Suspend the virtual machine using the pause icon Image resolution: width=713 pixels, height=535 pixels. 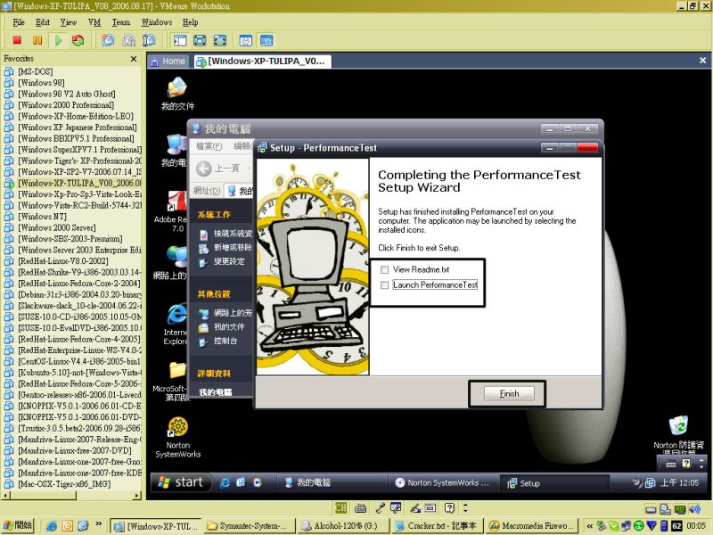37,40
